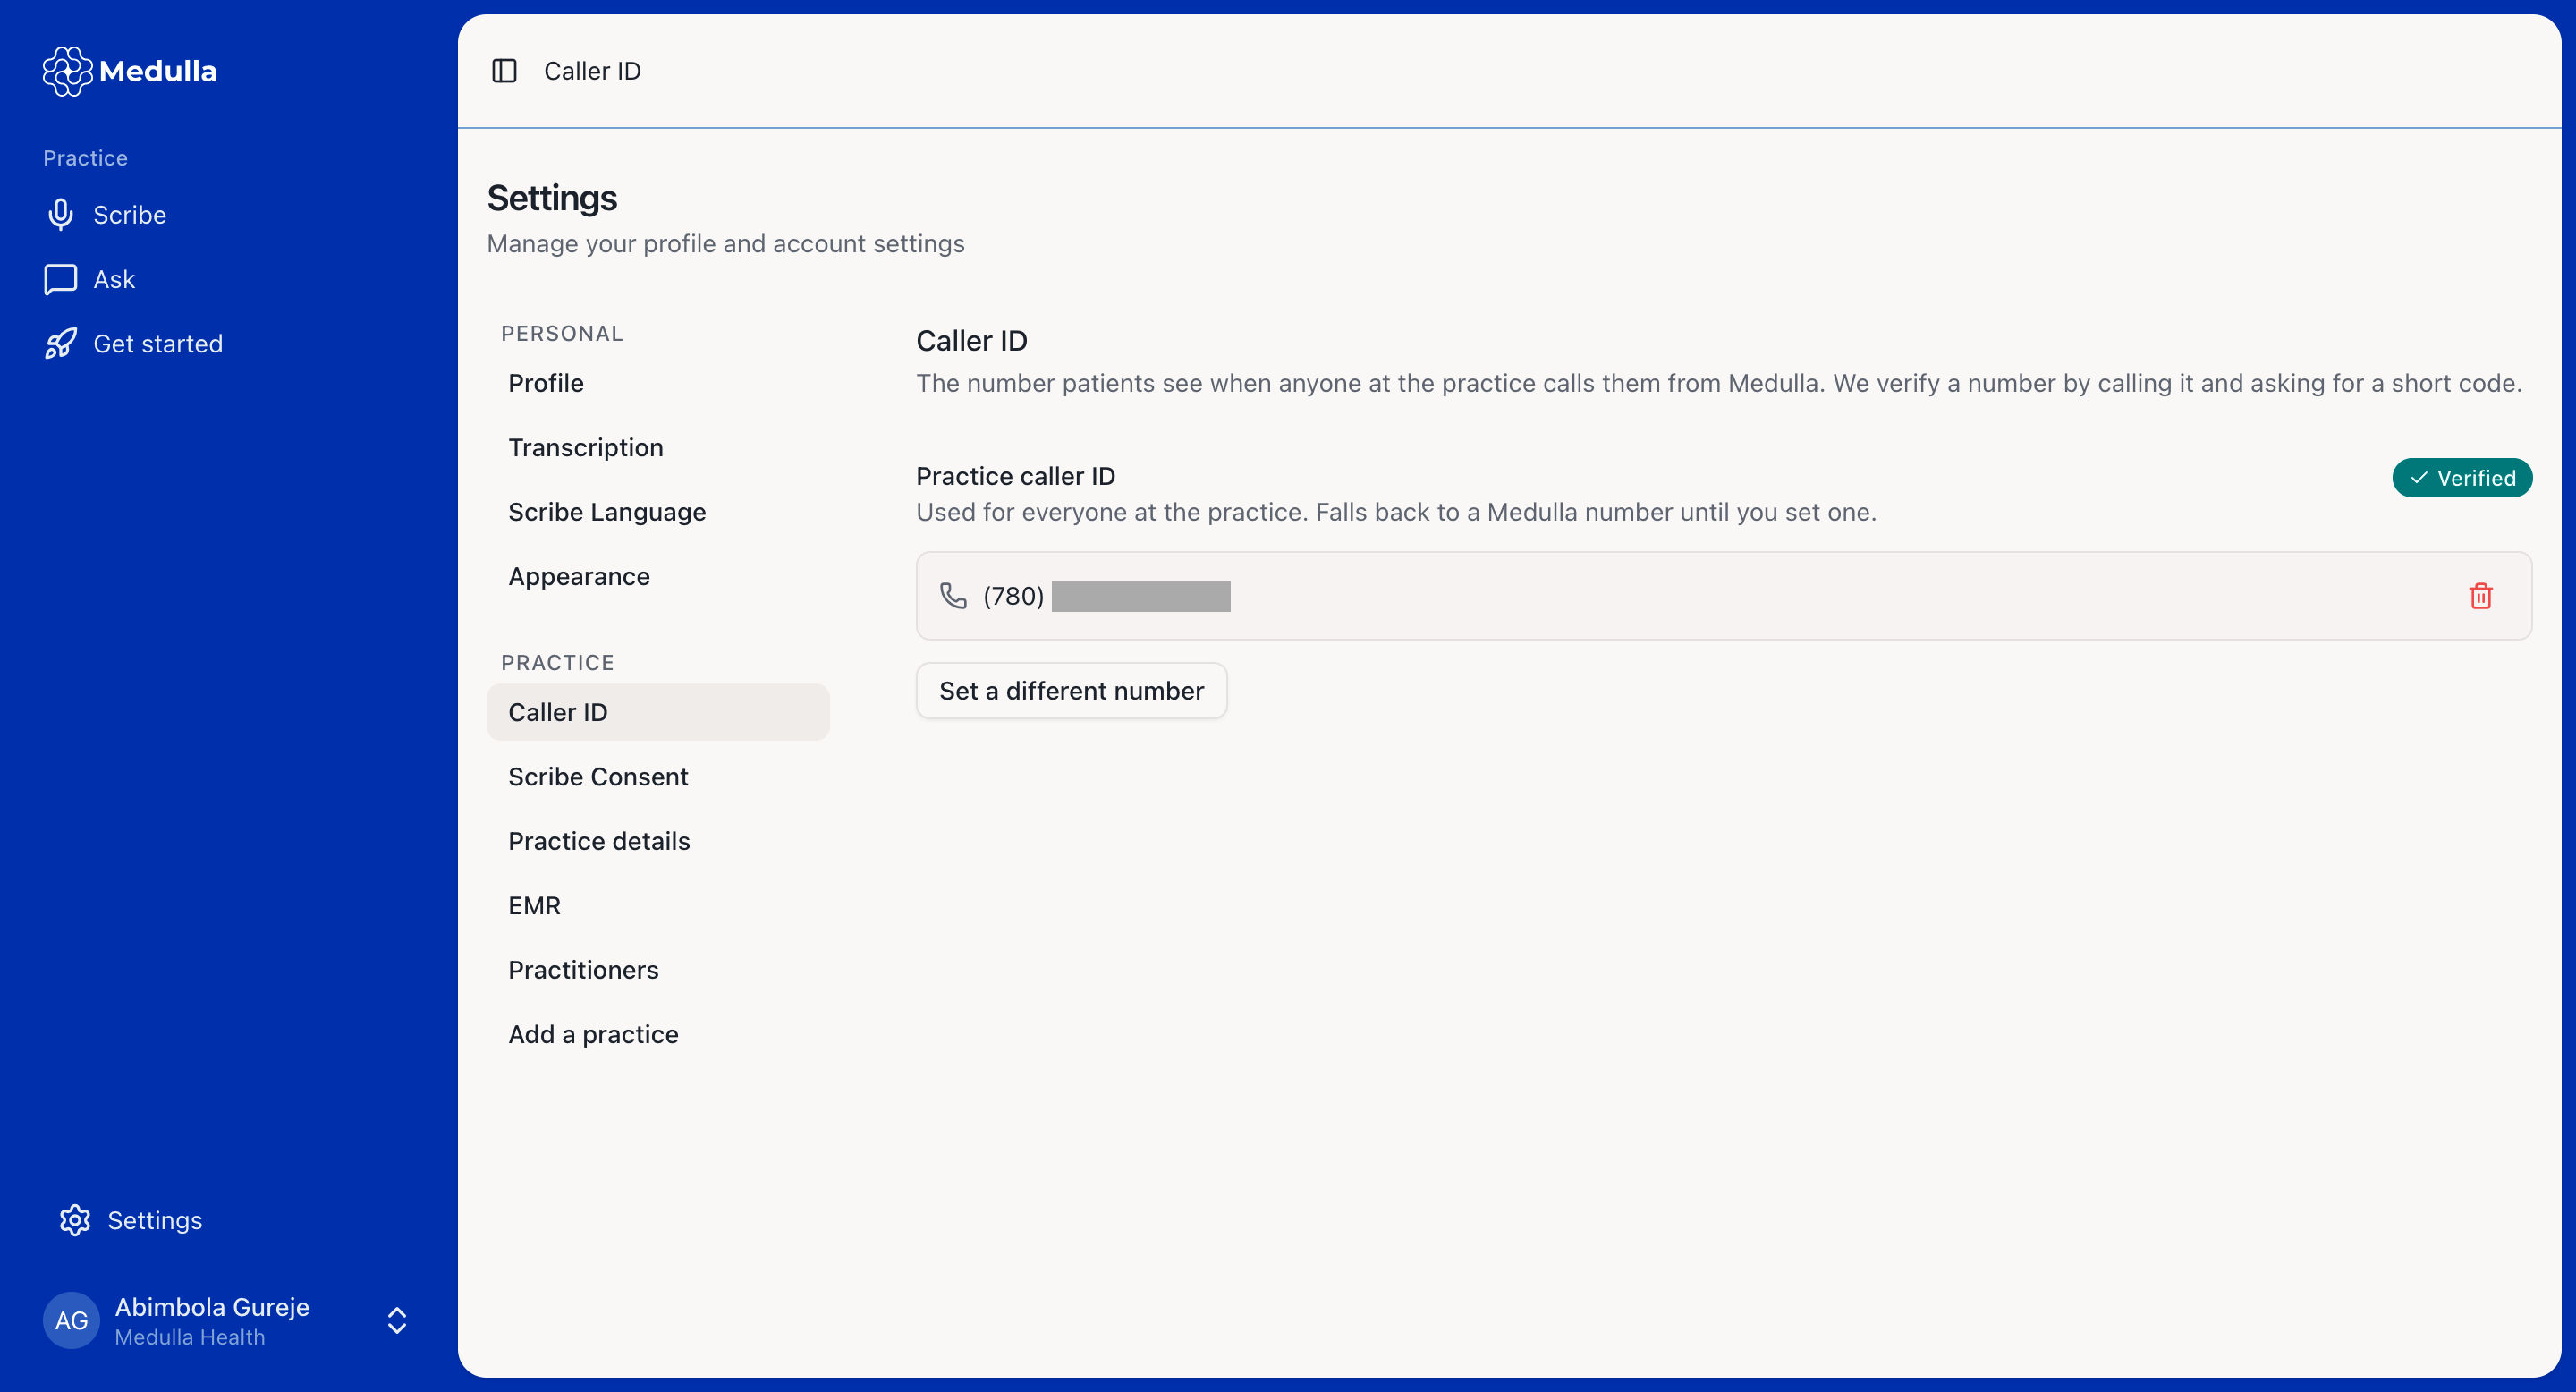
Task: Click the Verified status badge
Action: [x=2462, y=478]
